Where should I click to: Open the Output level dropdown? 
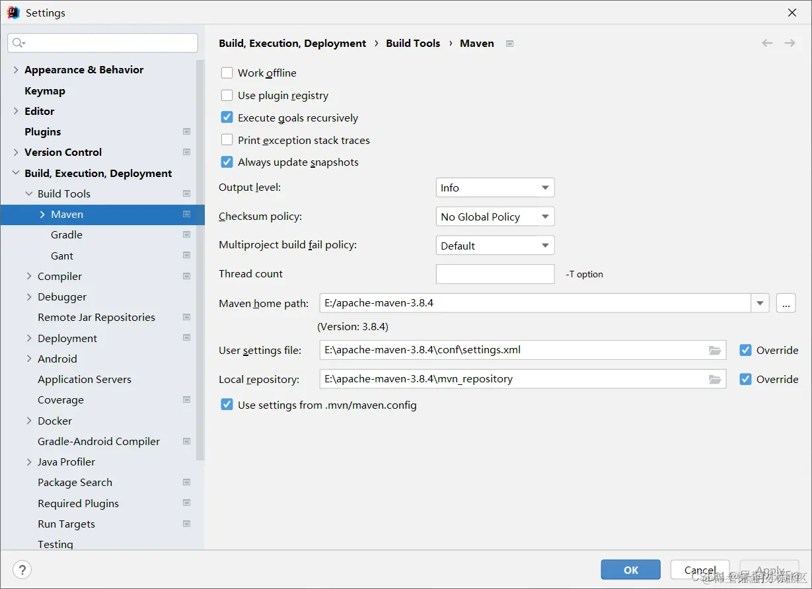click(x=495, y=188)
